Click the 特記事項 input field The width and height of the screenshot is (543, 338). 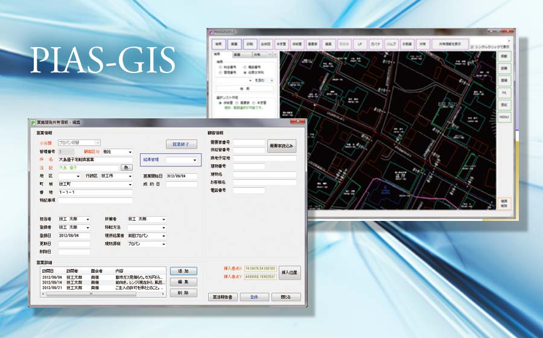(x=95, y=200)
